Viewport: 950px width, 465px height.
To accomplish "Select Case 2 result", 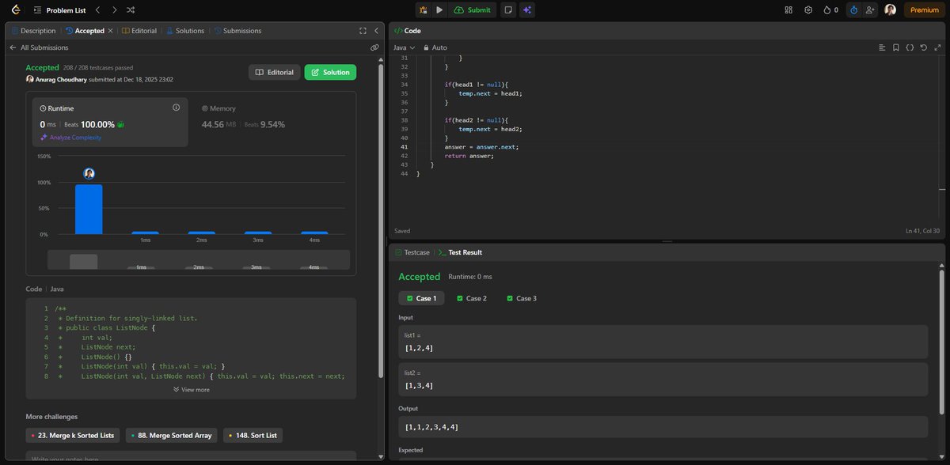I will (471, 298).
